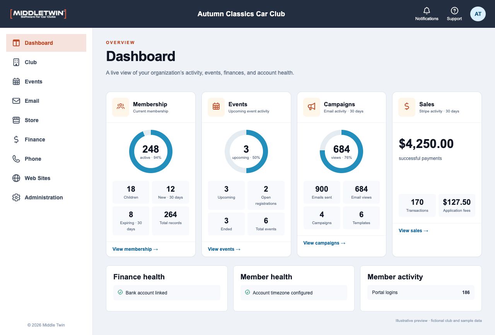Click the Store storefront icon

point(16,120)
